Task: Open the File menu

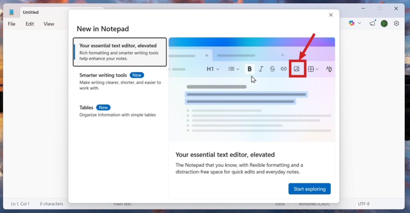Action: tap(12, 24)
